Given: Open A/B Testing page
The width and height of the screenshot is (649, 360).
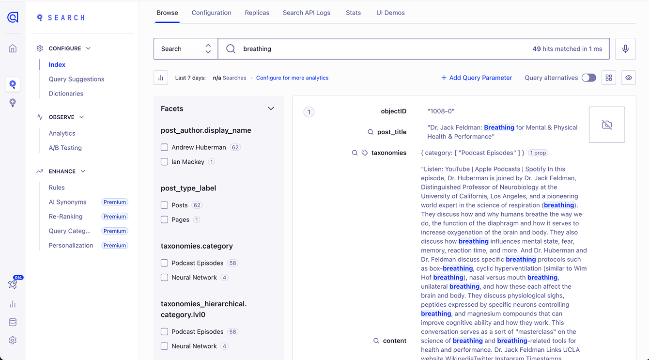Looking at the screenshot, I should (65, 148).
